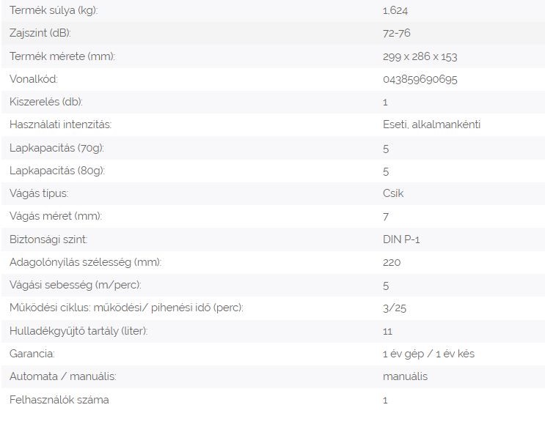
Task: Click the Vágás méret (mm) label
Action: click(x=56, y=216)
